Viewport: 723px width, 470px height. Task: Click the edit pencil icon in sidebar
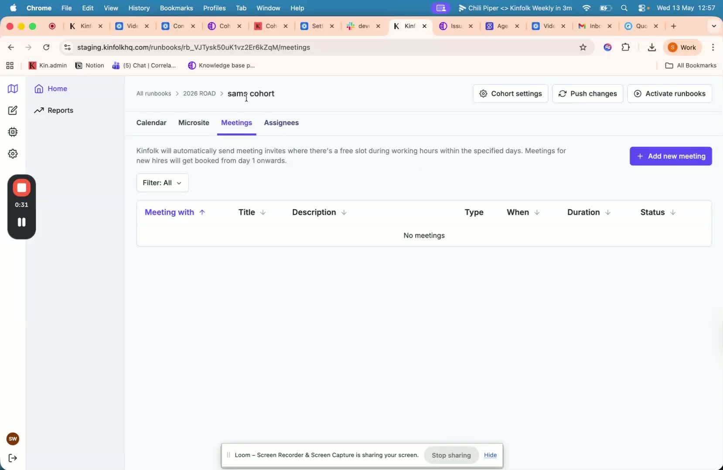point(13,110)
